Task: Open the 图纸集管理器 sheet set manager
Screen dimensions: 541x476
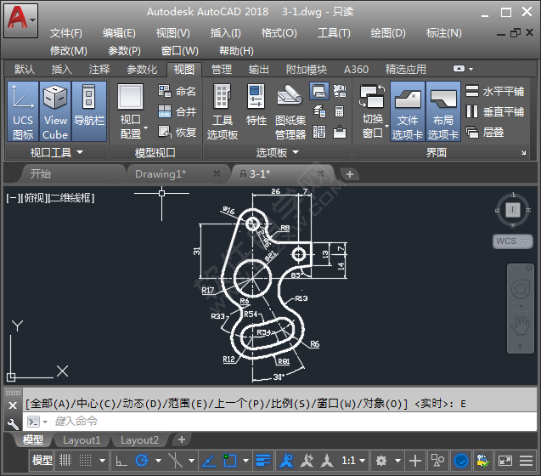Action: (290, 111)
